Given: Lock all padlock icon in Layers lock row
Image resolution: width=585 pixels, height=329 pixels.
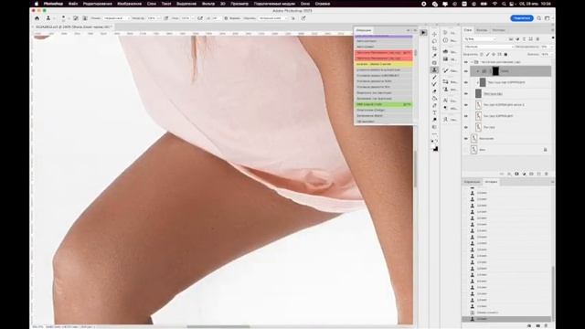Looking at the screenshot, I should (x=505, y=55).
